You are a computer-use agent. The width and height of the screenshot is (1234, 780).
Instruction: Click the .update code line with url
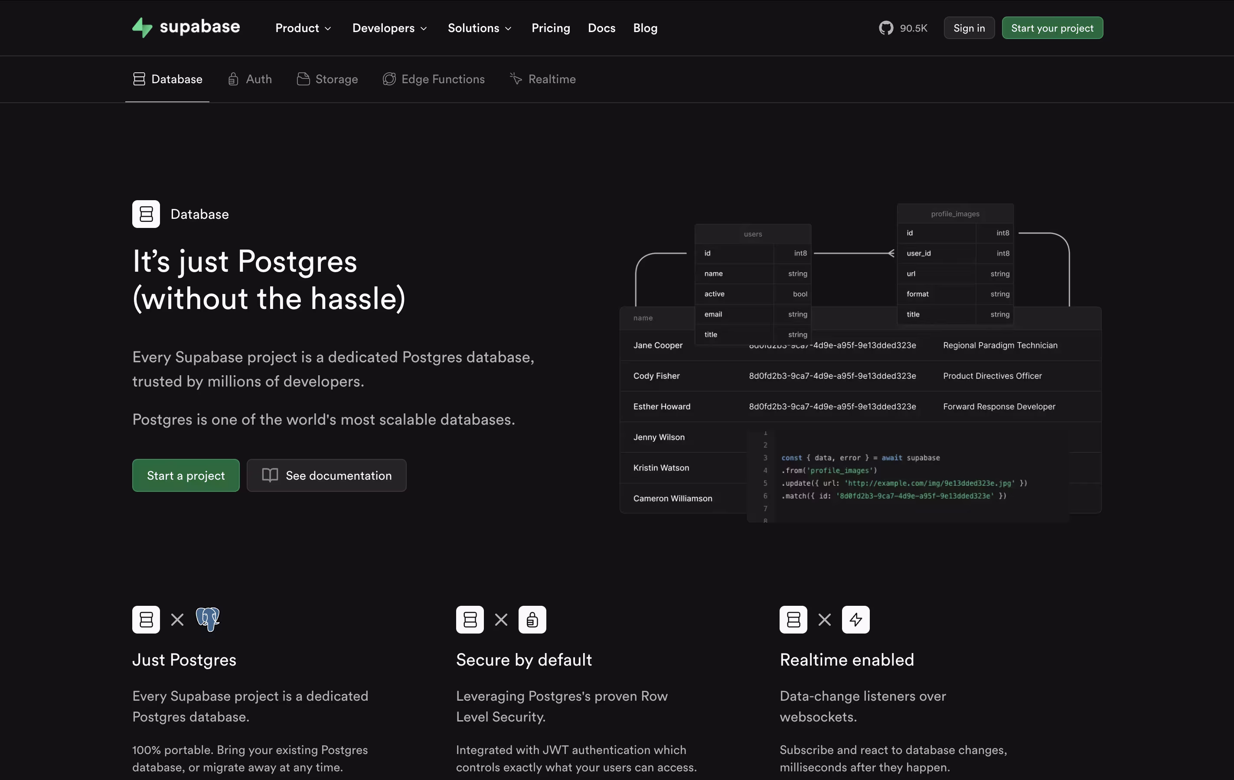904,483
